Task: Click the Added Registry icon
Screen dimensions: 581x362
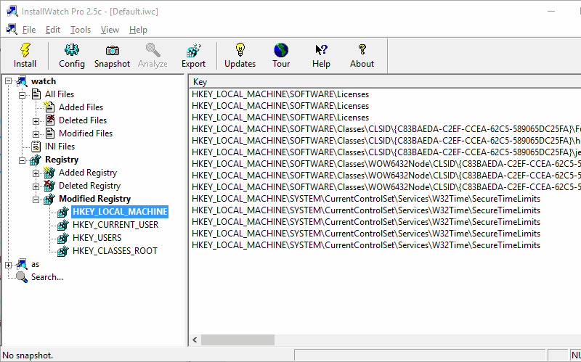Action: pos(49,173)
